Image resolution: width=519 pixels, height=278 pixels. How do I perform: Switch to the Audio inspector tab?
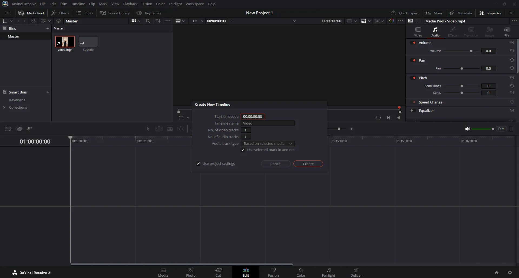pyautogui.click(x=435, y=32)
